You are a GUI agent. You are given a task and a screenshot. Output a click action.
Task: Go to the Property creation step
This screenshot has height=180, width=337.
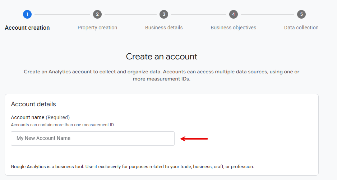pyautogui.click(x=97, y=28)
